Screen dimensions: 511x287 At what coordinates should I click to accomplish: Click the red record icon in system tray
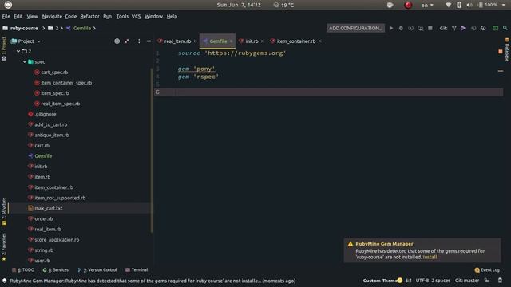408,5
